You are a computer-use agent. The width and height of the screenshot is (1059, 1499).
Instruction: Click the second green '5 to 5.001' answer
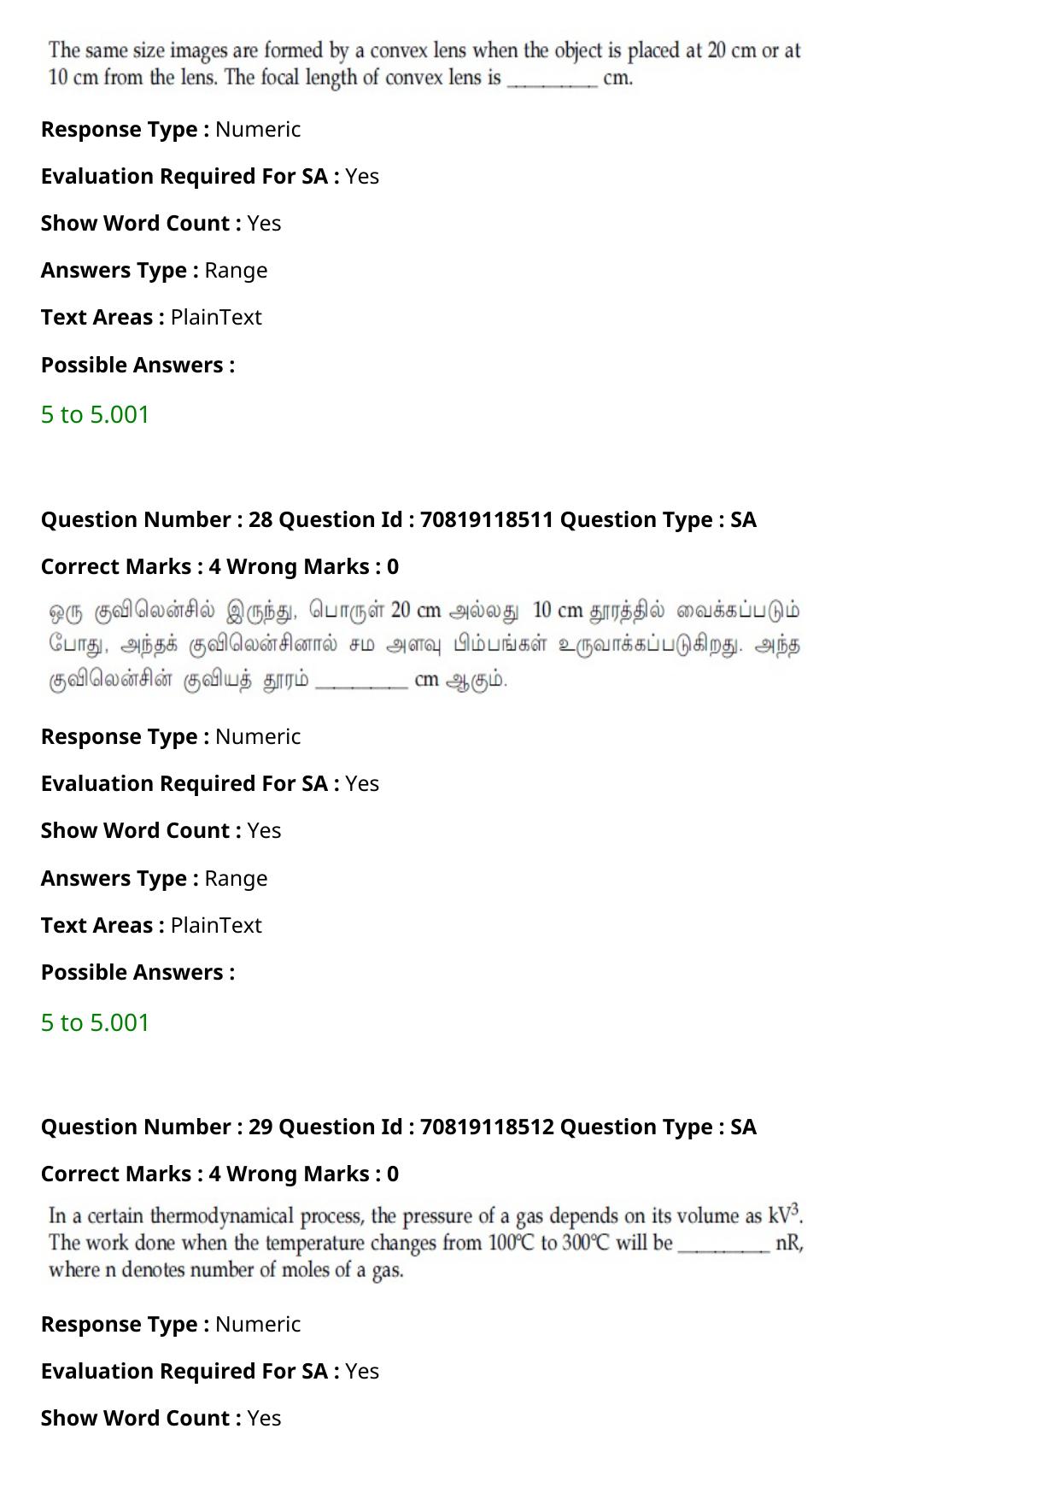95,1022
